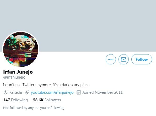The image size is (156, 116).
Task: Click the calendar joined-date icon
Action: coord(79,92)
